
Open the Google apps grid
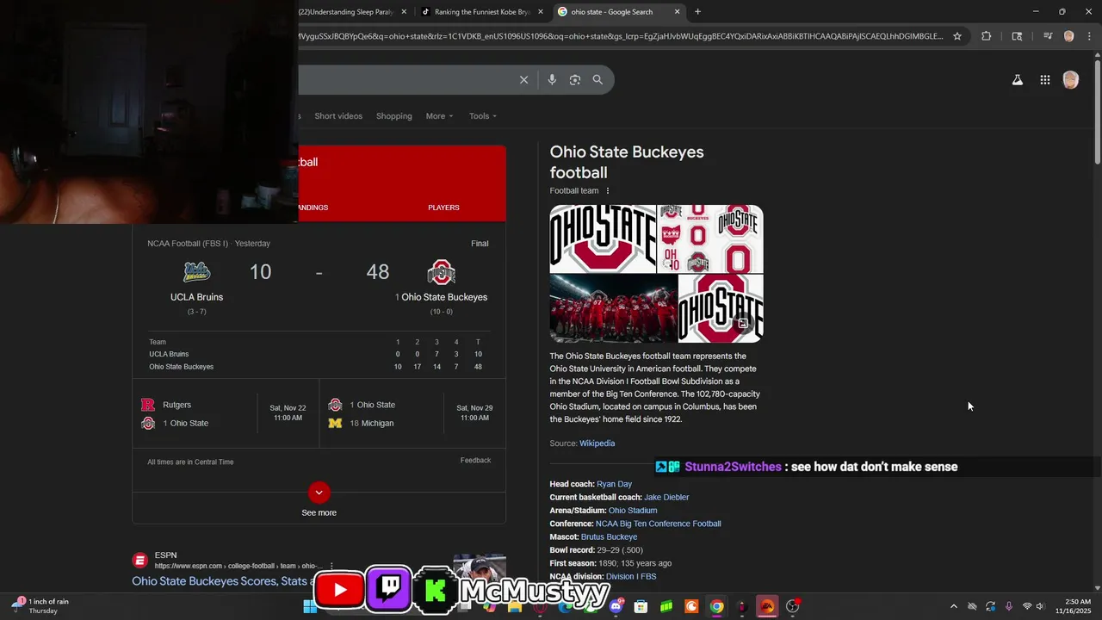1044,80
